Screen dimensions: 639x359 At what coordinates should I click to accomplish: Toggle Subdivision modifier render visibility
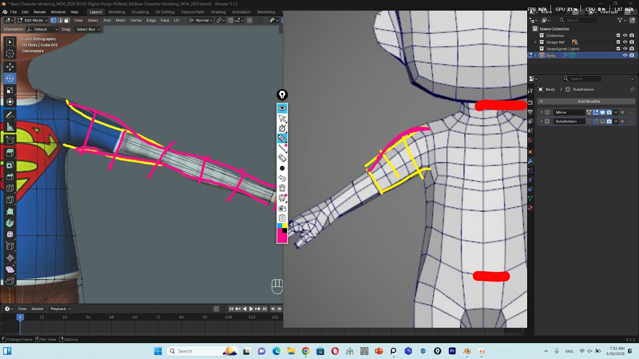[x=609, y=121]
